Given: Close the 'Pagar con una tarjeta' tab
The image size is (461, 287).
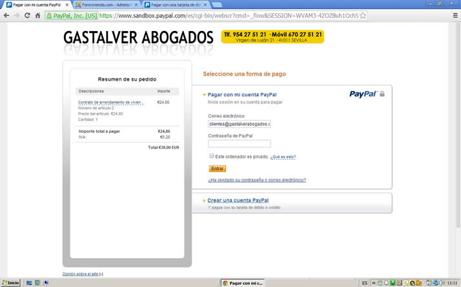Looking at the screenshot, I should [205, 5].
